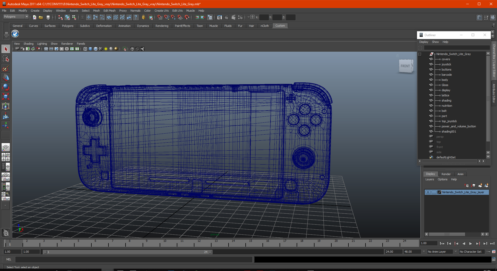Switch to four view layout

click(x=6, y=157)
